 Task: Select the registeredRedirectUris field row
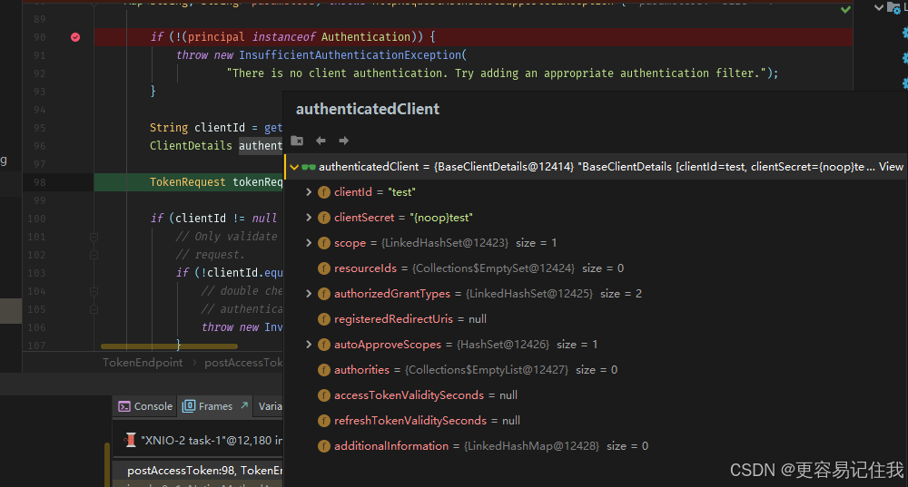(x=596, y=319)
